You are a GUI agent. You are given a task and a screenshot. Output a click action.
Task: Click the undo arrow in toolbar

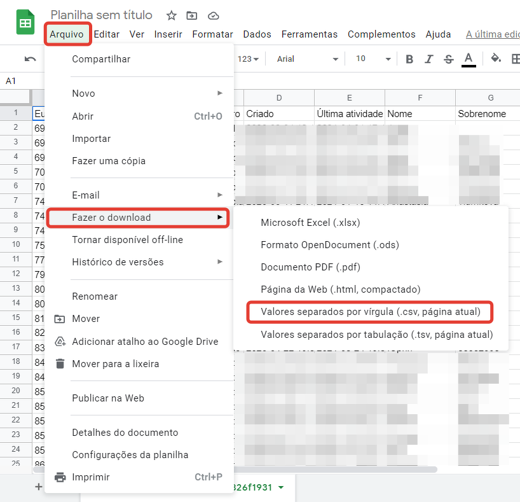click(30, 59)
